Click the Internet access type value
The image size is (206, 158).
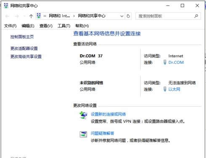pyautogui.click(x=176, y=56)
